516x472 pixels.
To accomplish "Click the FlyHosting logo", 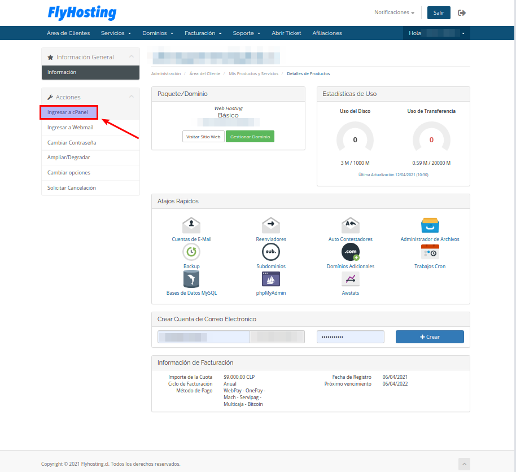I will click(x=82, y=13).
